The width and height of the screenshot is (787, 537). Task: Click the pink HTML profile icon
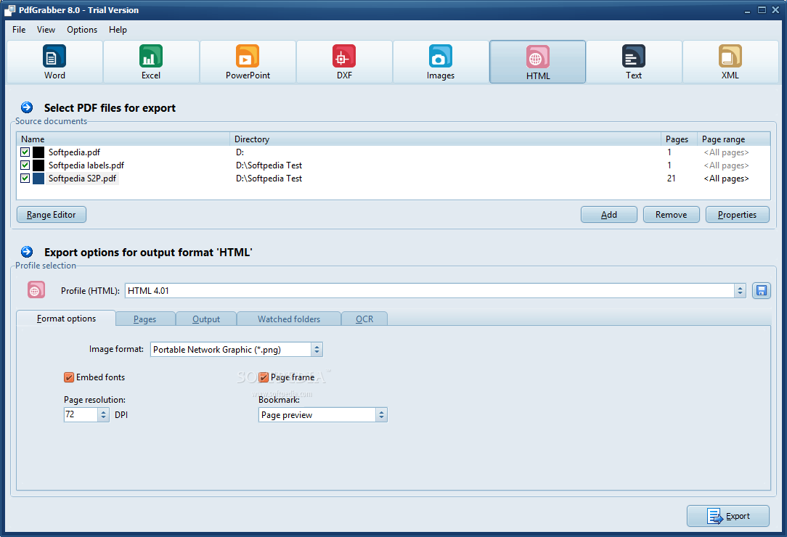(36, 290)
